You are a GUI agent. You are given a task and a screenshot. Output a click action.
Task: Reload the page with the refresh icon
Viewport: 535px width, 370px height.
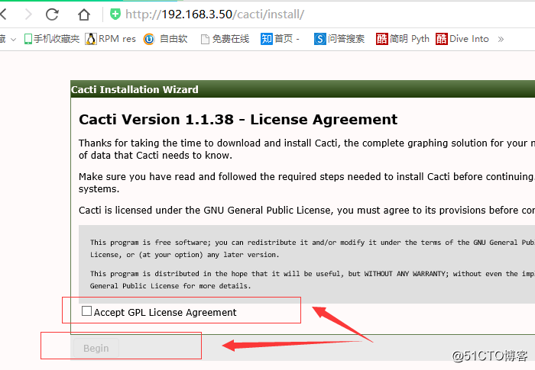(52, 14)
